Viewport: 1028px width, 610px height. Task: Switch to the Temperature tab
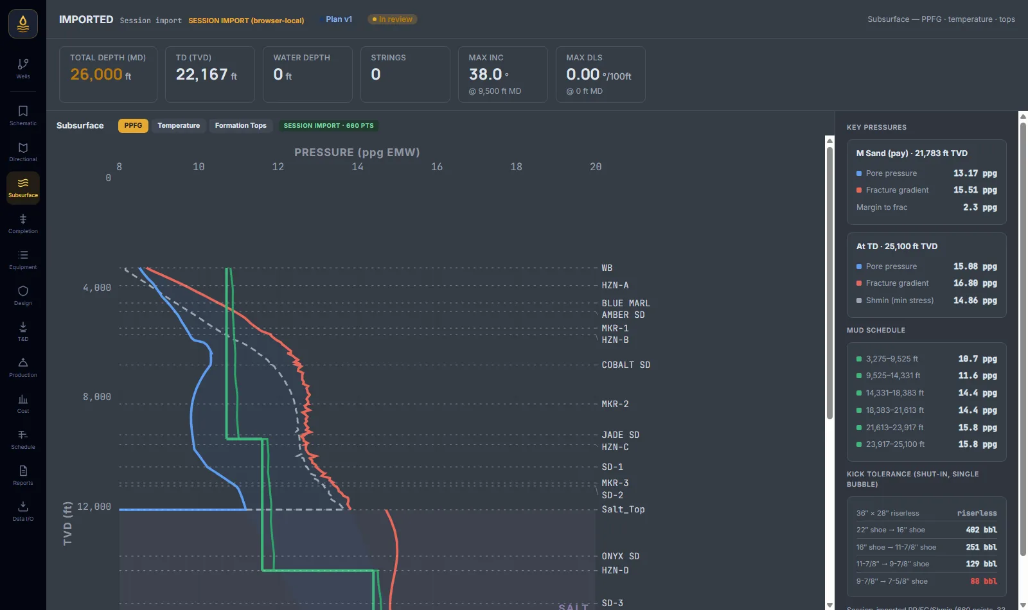pyautogui.click(x=179, y=126)
